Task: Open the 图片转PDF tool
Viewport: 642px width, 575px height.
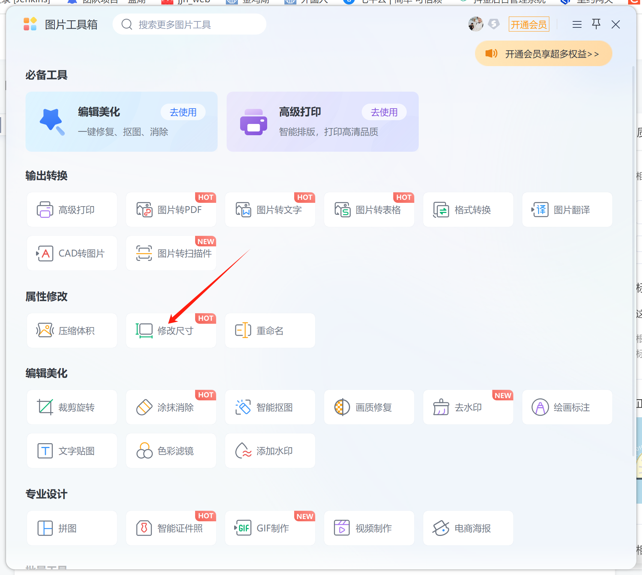Action: pyautogui.click(x=171, y=210)
